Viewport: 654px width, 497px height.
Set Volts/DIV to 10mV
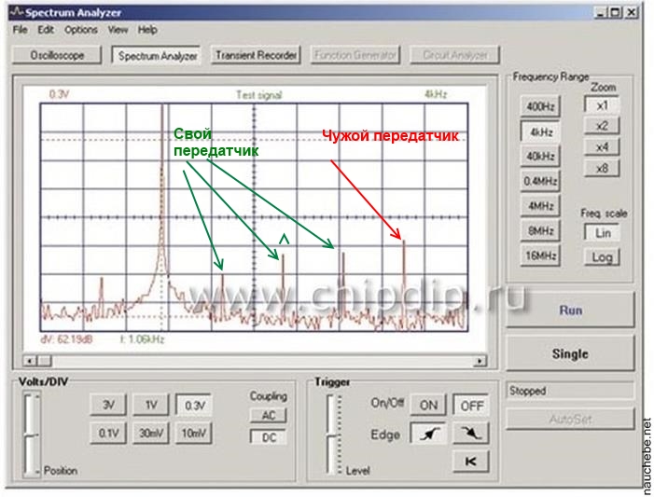coord(193,434)
